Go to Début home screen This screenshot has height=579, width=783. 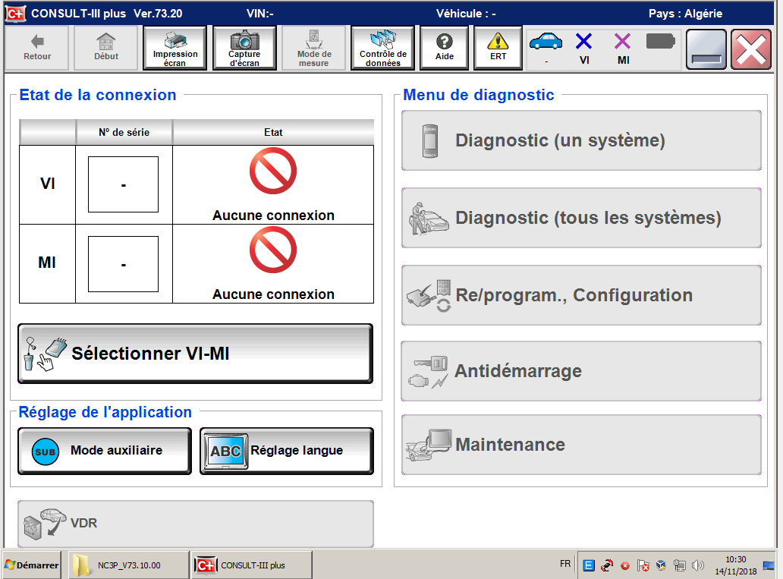106,48
